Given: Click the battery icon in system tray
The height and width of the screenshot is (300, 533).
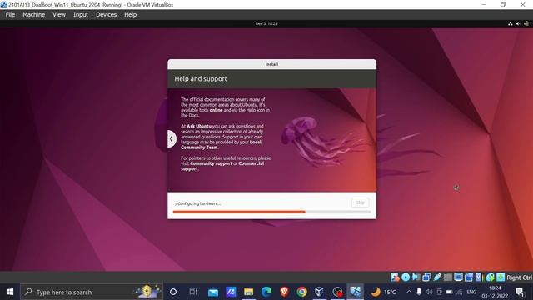Looking at the screenshot, I should (449, 292).
